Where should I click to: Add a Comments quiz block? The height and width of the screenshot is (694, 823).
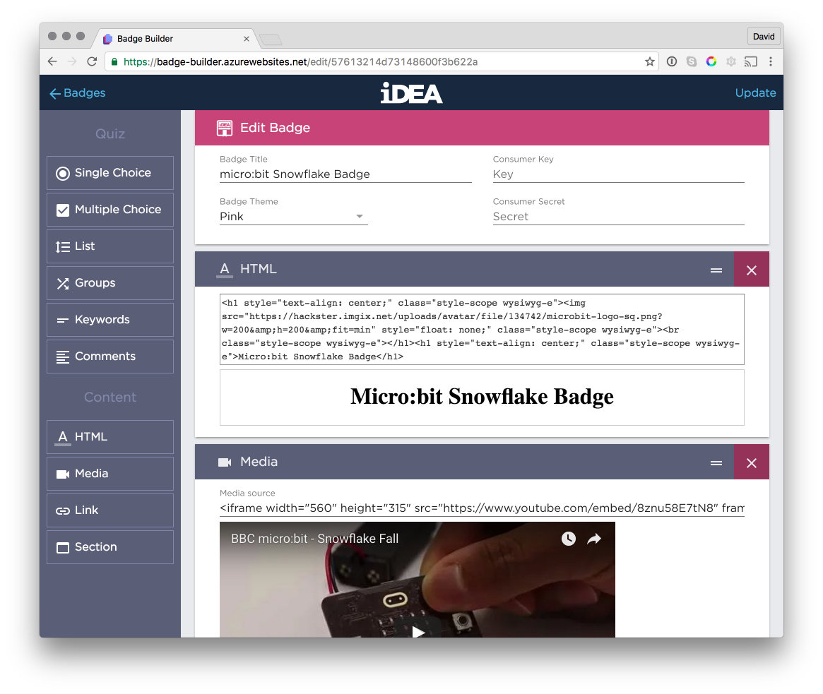click(x=109, y=357)
